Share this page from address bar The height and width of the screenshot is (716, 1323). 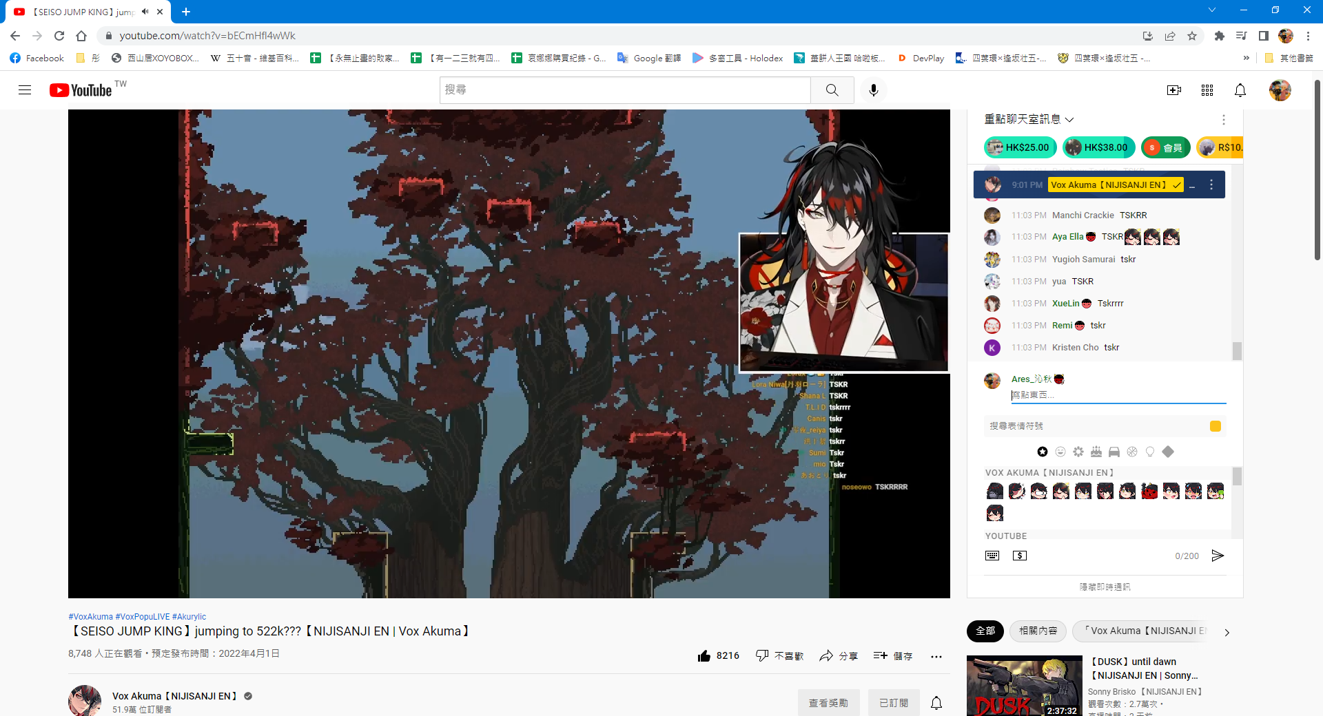[1170, 36]
